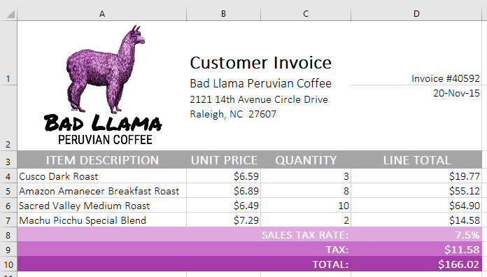Click the 7.5% sales tax rate cell
The image size is (487, 277).
point(416,235)
